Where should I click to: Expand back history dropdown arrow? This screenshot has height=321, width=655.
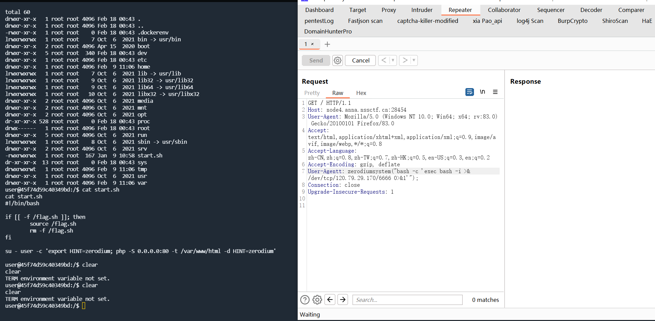coord(393,60)
